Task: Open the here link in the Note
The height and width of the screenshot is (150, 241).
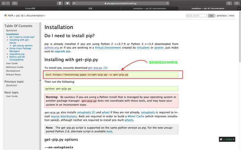Action: 109,131
